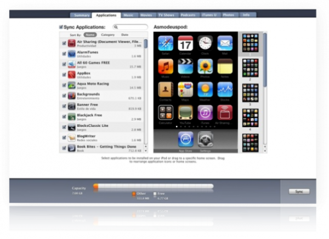Select home screen thumbnail 4
Image resolution: width=329 pixels, height=239 pixels.
pyautogui.click(x=251, y=118)
